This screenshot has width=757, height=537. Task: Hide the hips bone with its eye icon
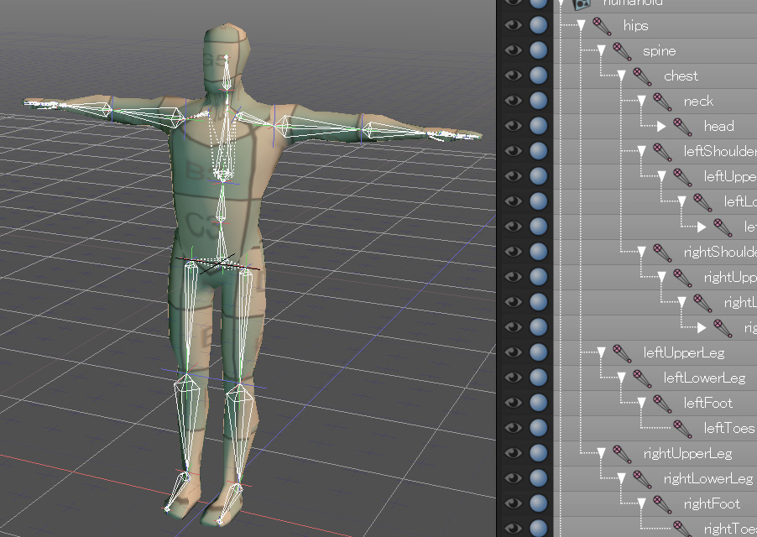coord(513,25)
